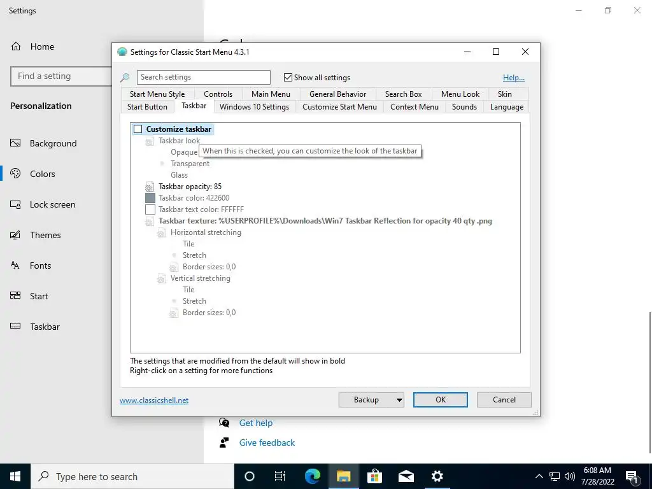Enable the Customize taskbar checkbox
This screenshot has width=652, height=489.
[x=138, y=129]
